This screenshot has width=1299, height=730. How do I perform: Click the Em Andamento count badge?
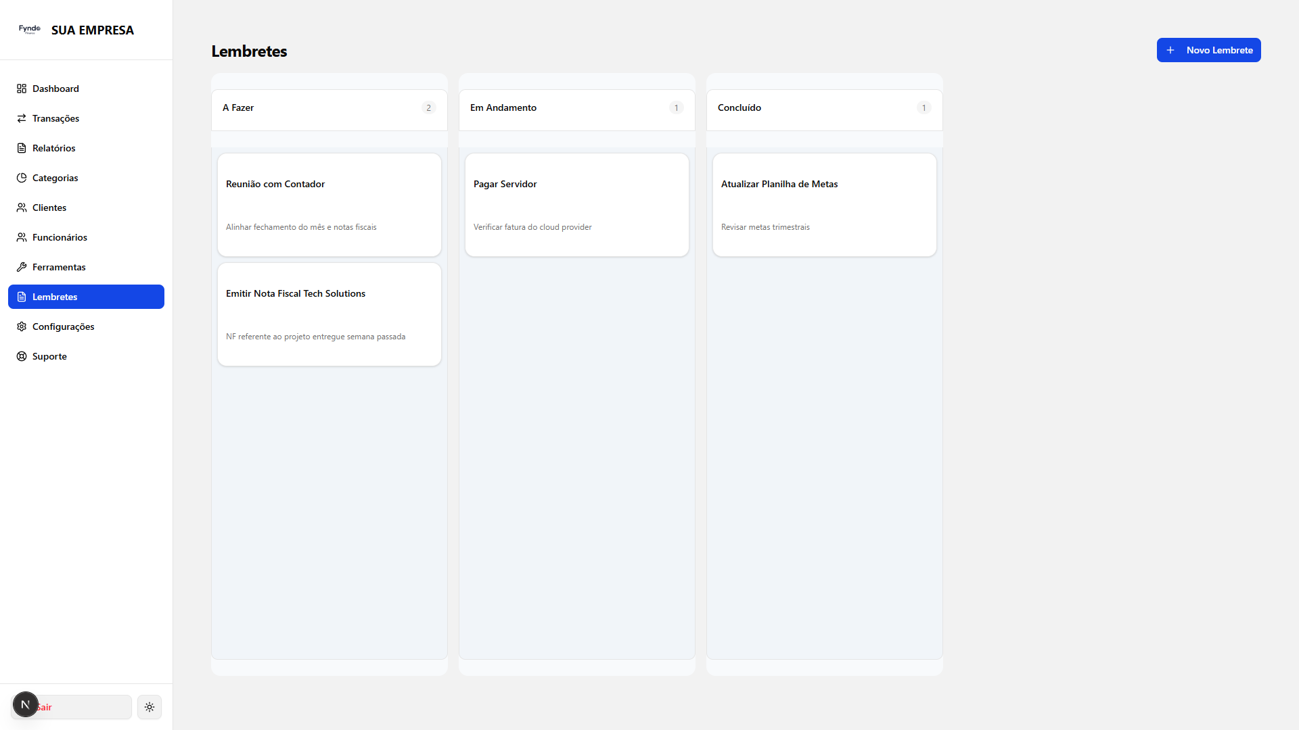(676, 108)
